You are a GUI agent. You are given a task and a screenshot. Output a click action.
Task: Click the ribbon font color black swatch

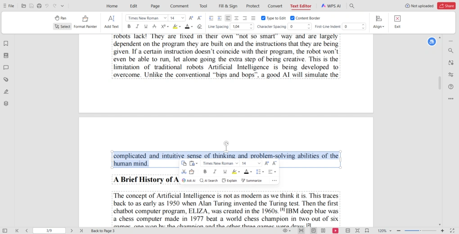[x=187, y=26]
